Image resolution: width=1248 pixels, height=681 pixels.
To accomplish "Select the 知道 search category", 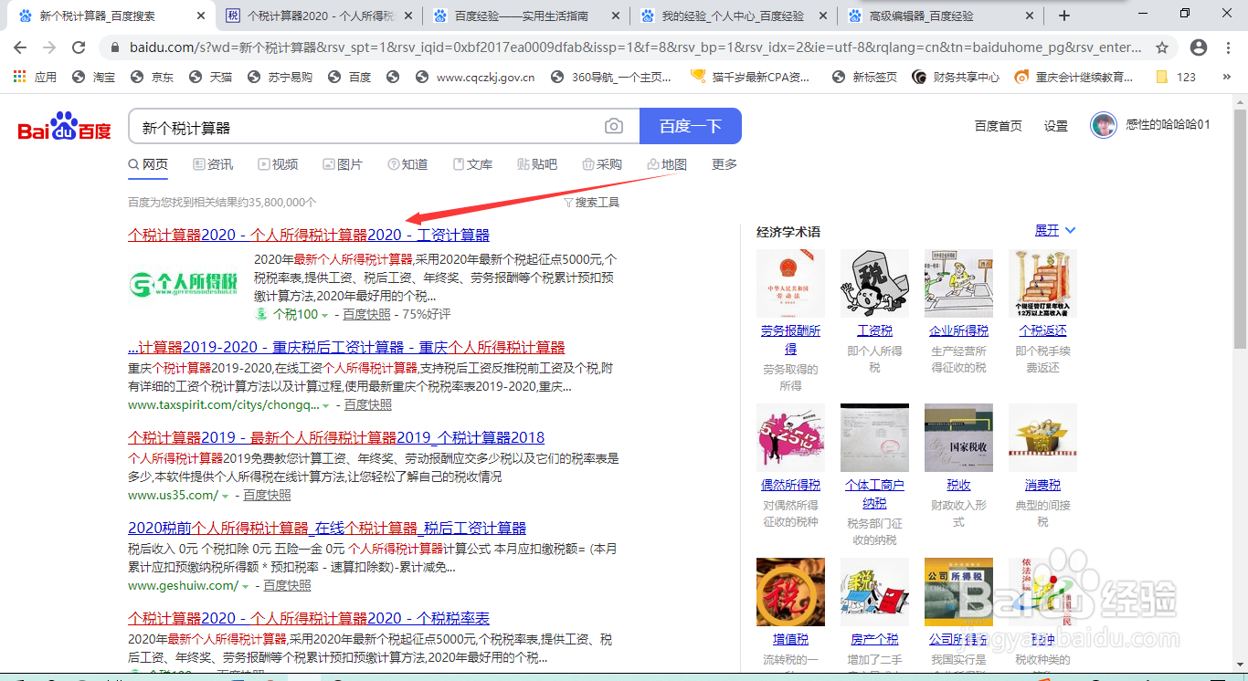I will (x=407, y=164).
